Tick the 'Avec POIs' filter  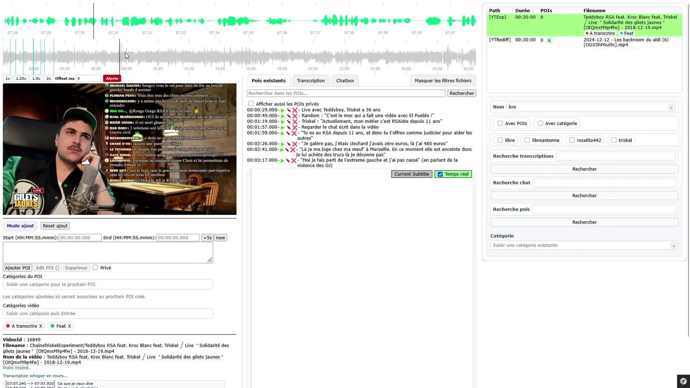[x=500, y=123]
